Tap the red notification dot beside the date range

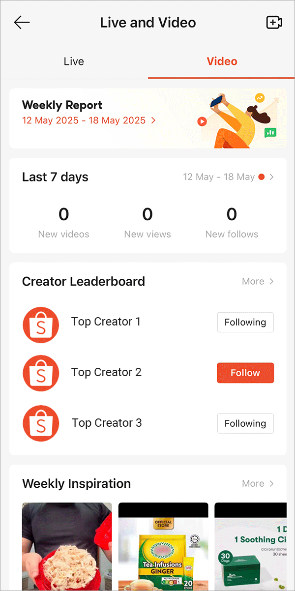click(x=261, y=177)
